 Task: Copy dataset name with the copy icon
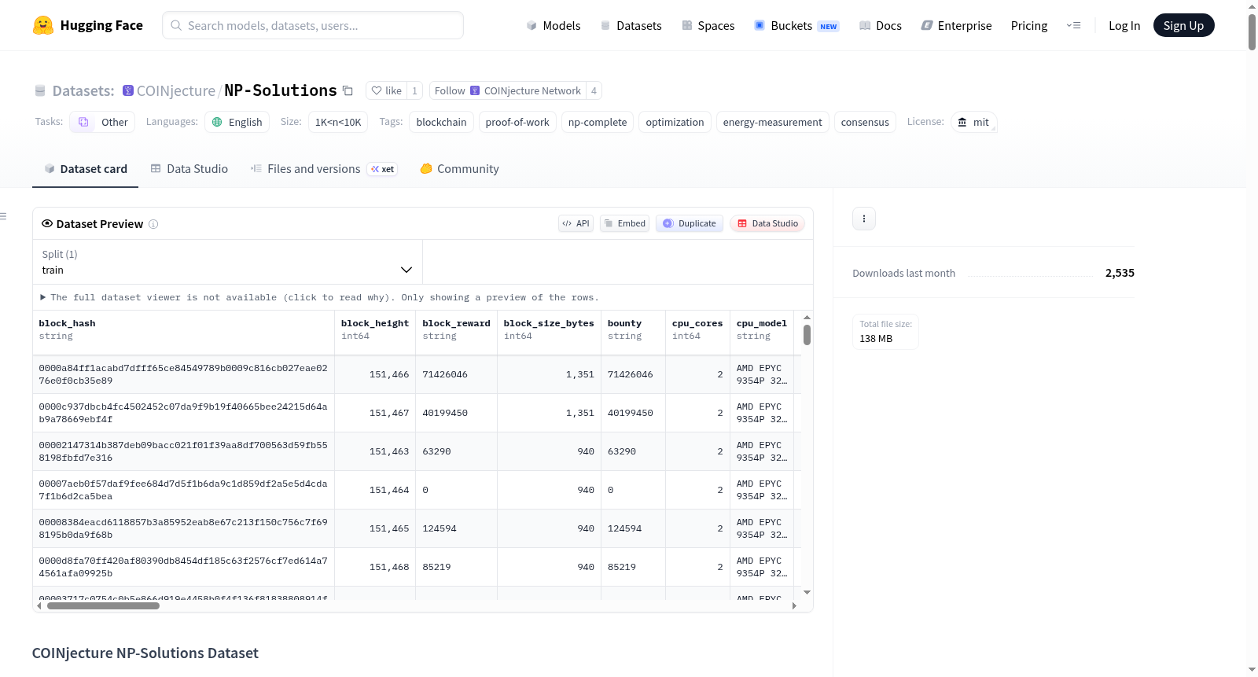[348, 90]
